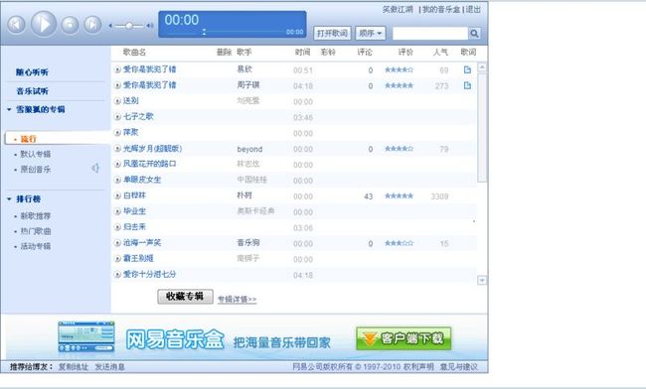Viewport: 646px width, 389px height.
Task: Click the song list scroll-up arrow
Action: [x=482, y=67]
